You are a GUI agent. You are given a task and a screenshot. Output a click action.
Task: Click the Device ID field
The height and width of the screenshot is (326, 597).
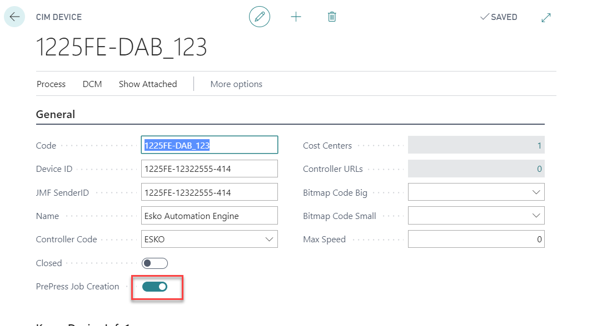pyautogui.click(x=209, y=169)
